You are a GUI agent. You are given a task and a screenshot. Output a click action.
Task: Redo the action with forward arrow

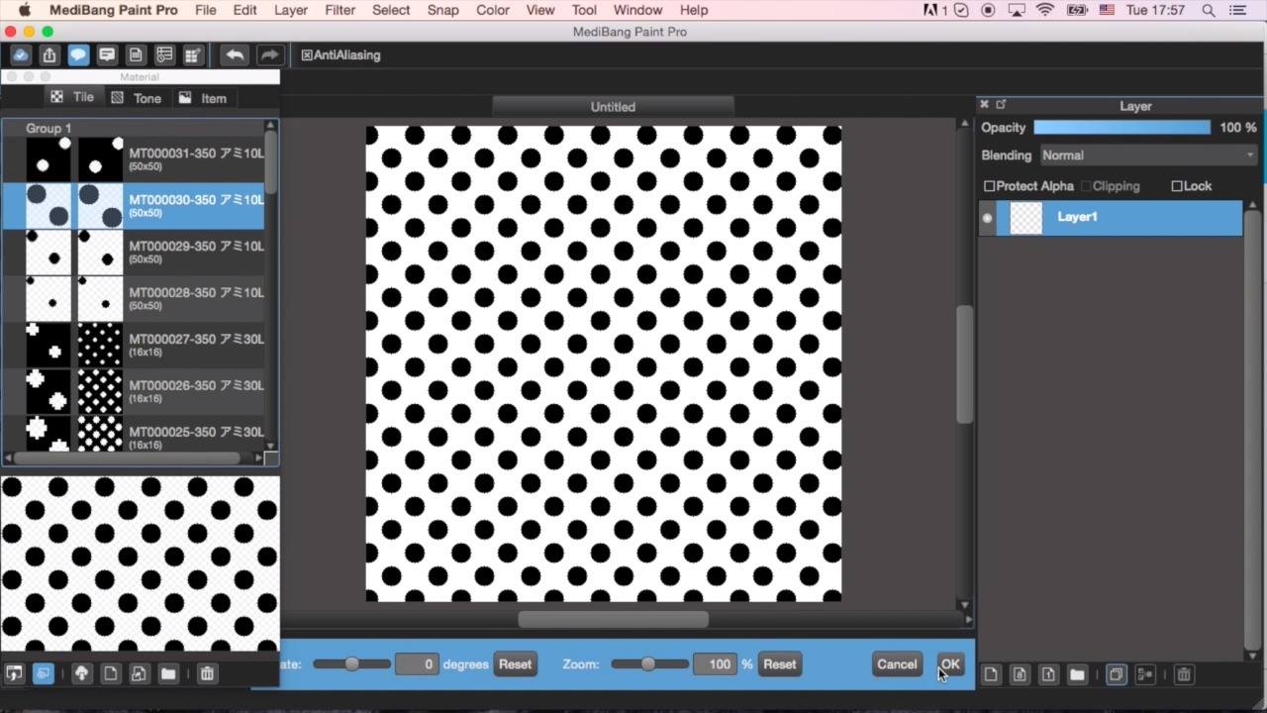268,55
